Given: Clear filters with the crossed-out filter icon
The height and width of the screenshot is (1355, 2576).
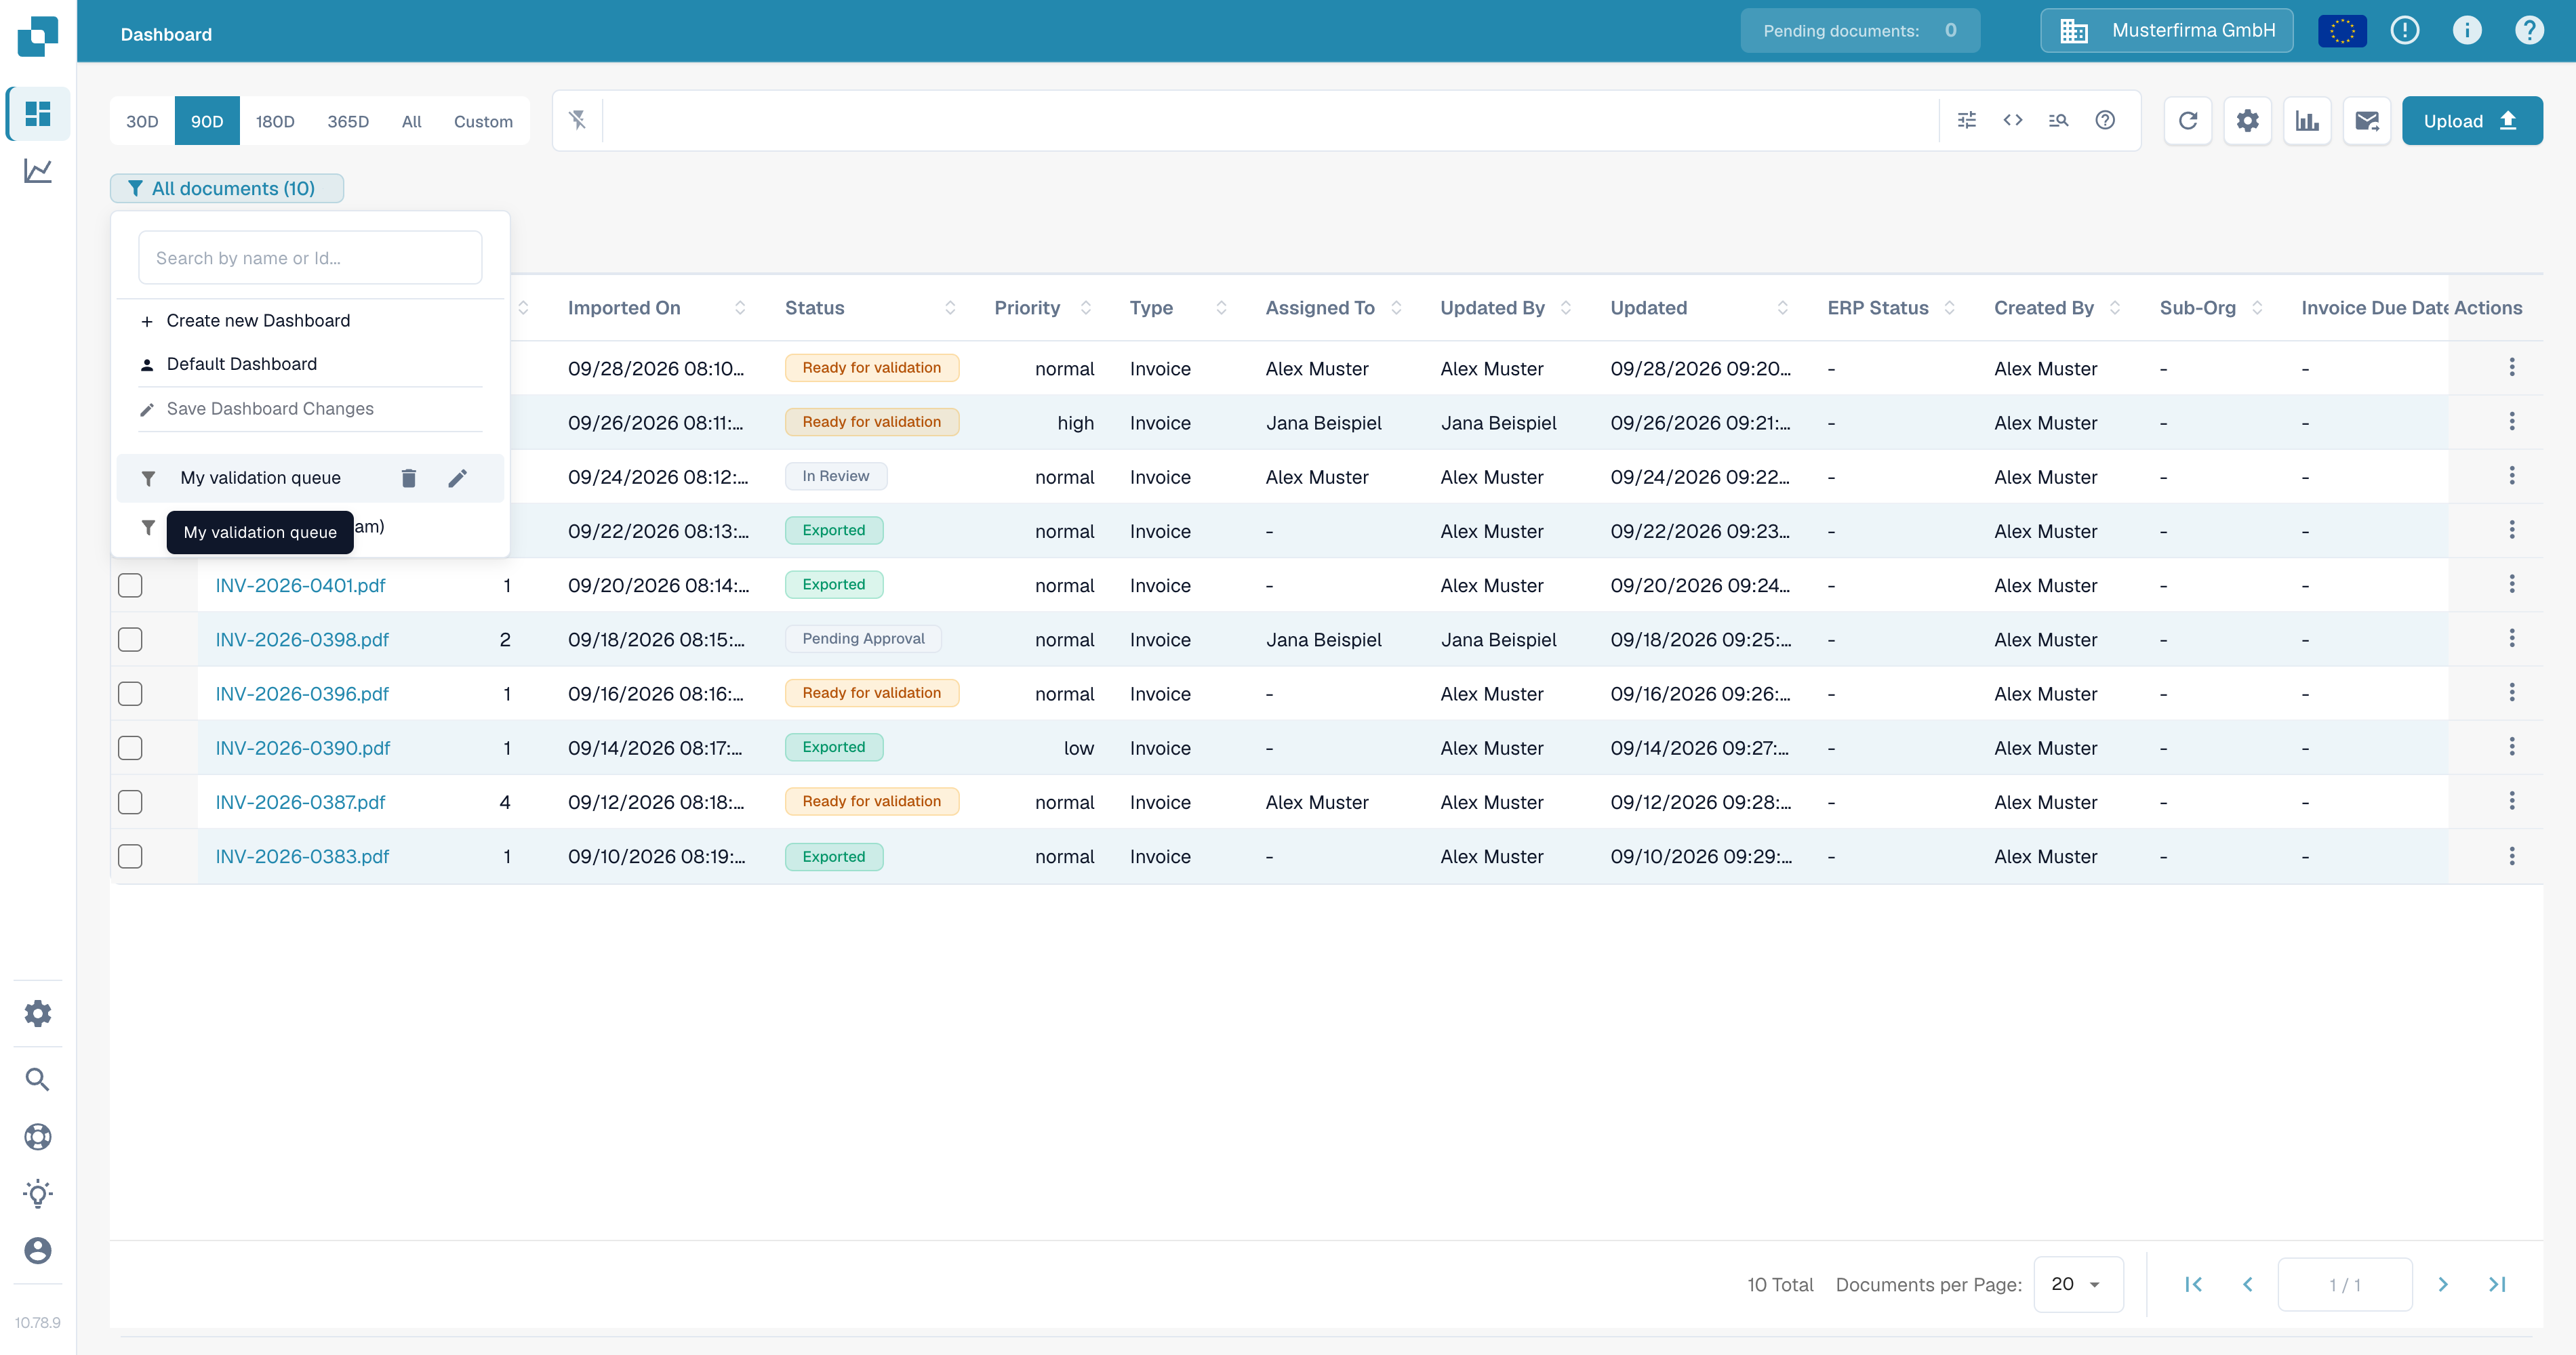Looking at the screenshot, I should click(578, 120).
